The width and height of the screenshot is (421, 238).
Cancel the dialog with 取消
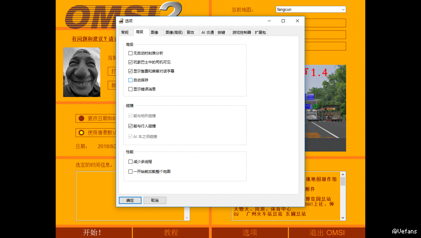[155, 200]
